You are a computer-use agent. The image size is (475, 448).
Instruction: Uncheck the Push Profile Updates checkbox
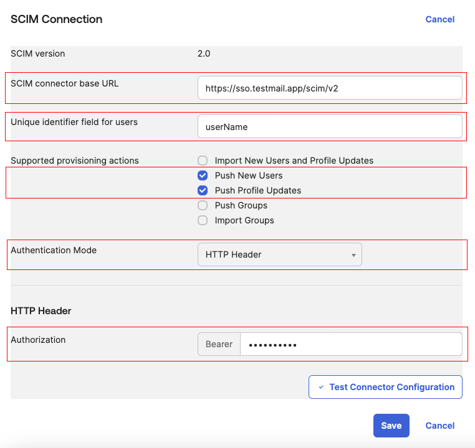(203, 190)
